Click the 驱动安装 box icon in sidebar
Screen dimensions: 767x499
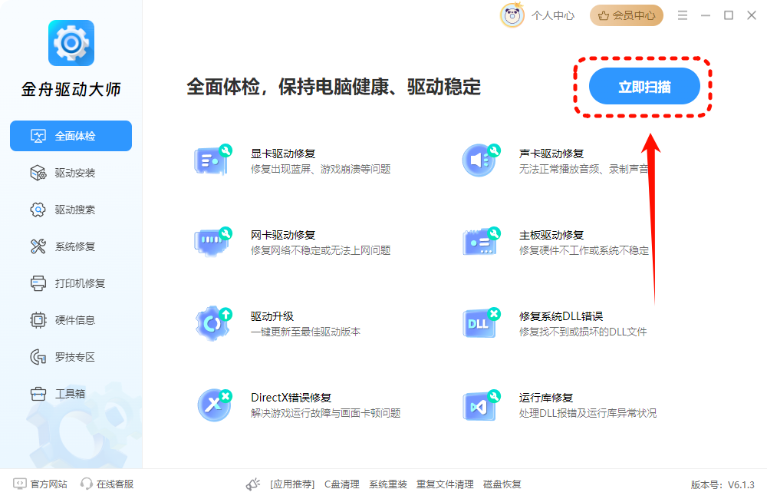[x=38, y=173]
